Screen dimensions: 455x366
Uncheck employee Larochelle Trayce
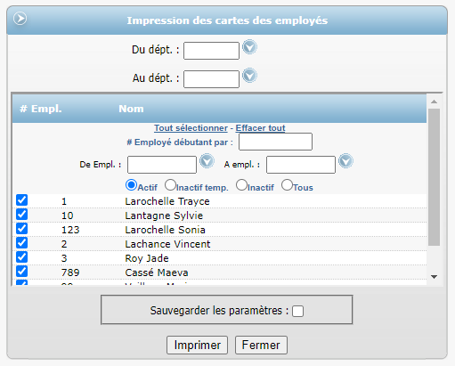[22, 200]
